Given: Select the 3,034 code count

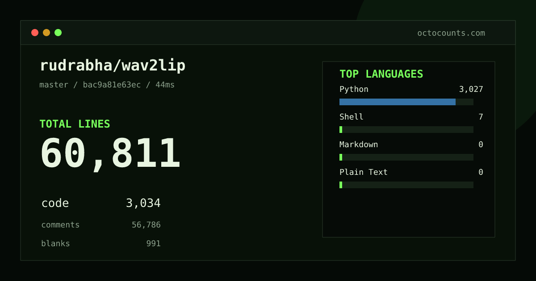Looking at the screenshot, I should [143, 203].
